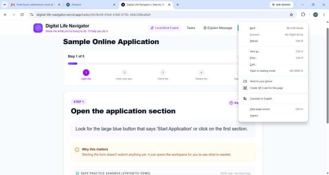
Task: Click step 3 circle Check the...
Action: [x=163, y=72]
